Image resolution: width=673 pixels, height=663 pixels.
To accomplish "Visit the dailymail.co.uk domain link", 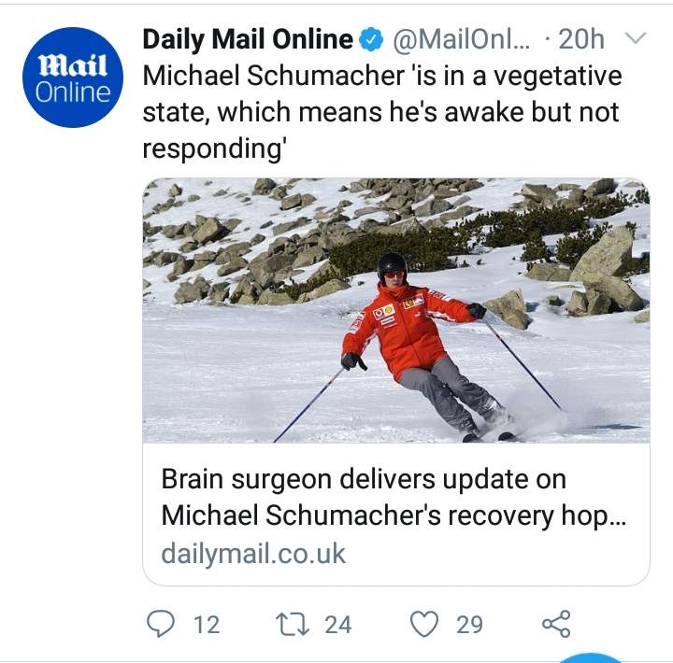I will click(253, 553).
